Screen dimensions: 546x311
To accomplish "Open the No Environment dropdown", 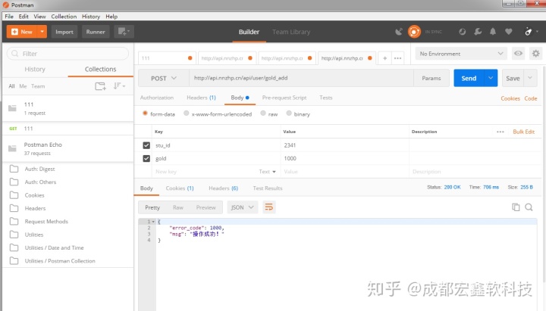I will (x=461, y=54).
